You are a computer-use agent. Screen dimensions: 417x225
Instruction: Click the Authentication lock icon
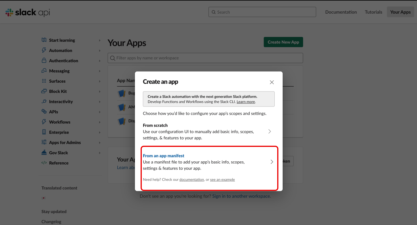pyautogui.click(x=44, y=61)
